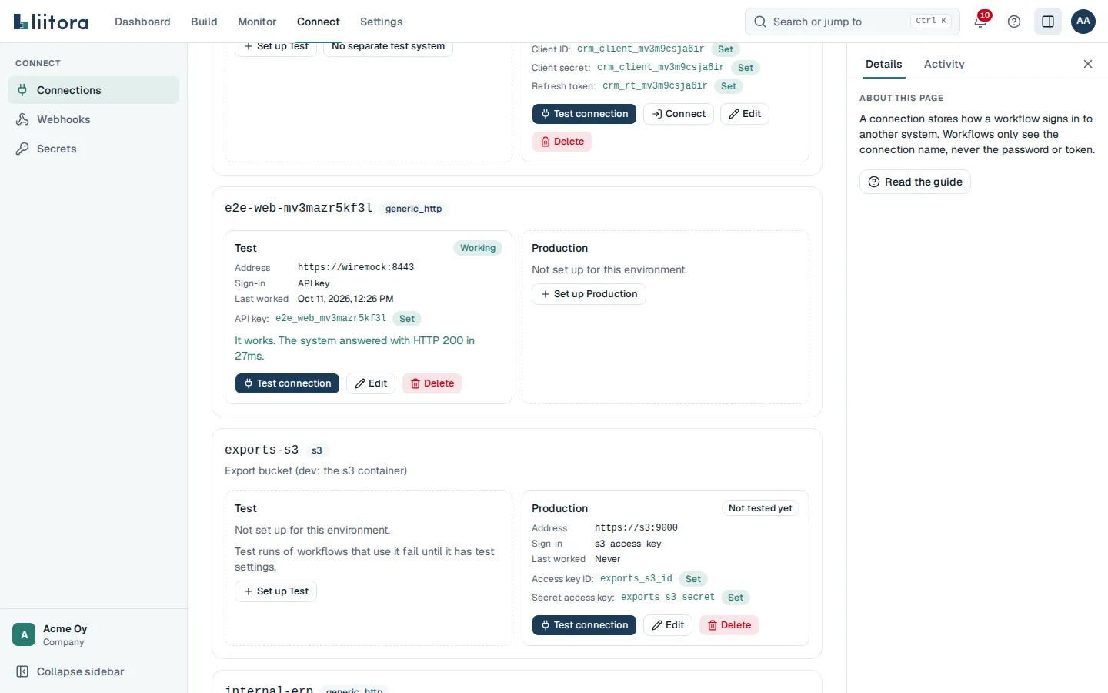Toggle the side panel layout icon

(x=1048, y=22)
